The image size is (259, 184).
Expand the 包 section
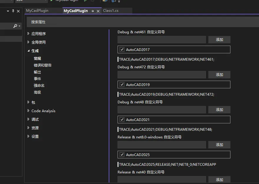point(28,102)
